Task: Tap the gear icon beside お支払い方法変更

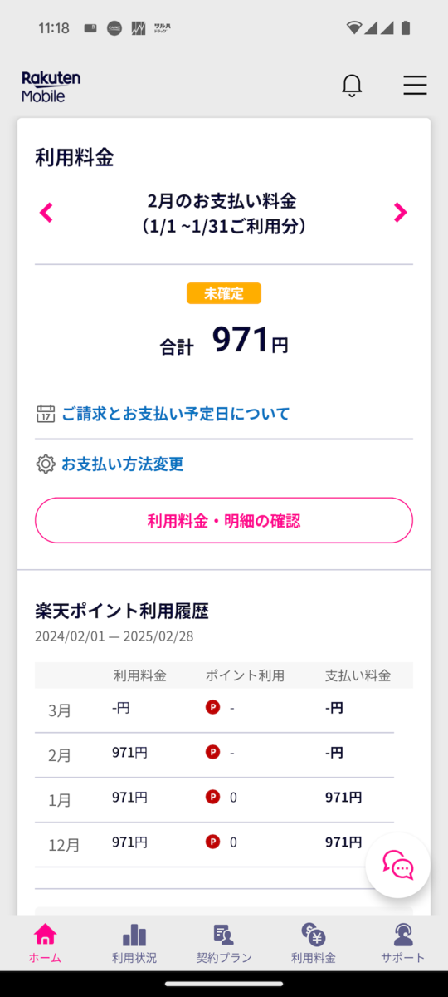Action: click(46, 464)
